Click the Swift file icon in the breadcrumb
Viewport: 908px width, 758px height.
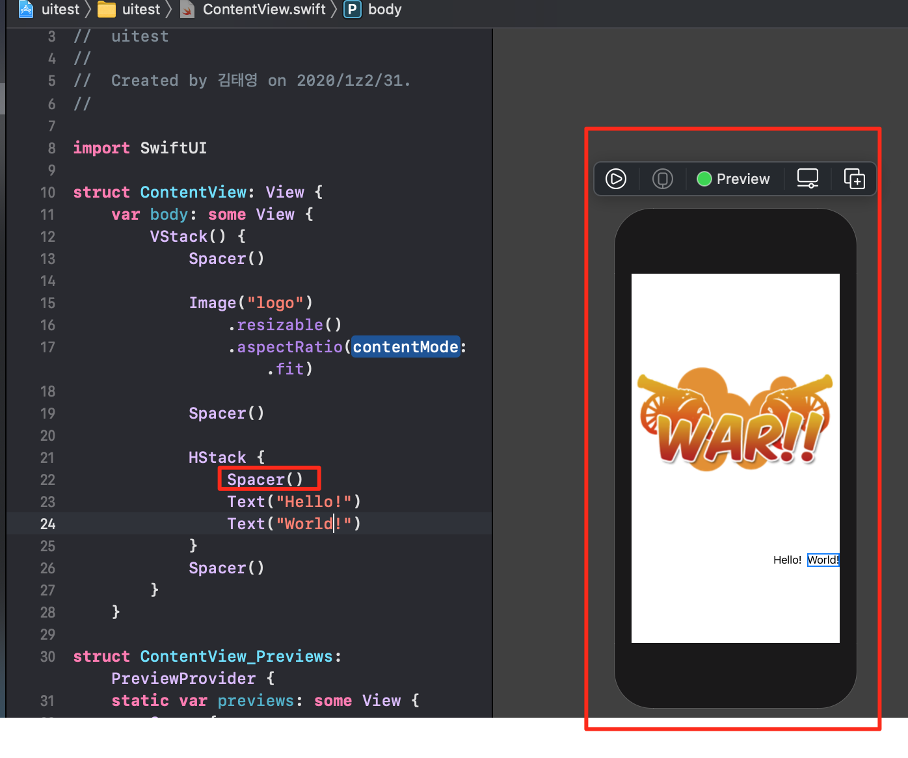(187, 9)
